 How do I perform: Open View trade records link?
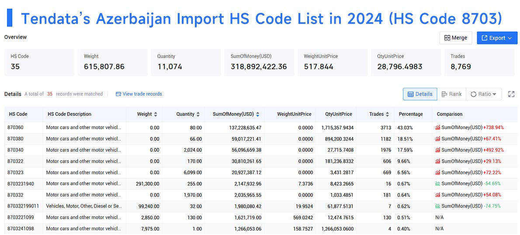coord(139,94)
